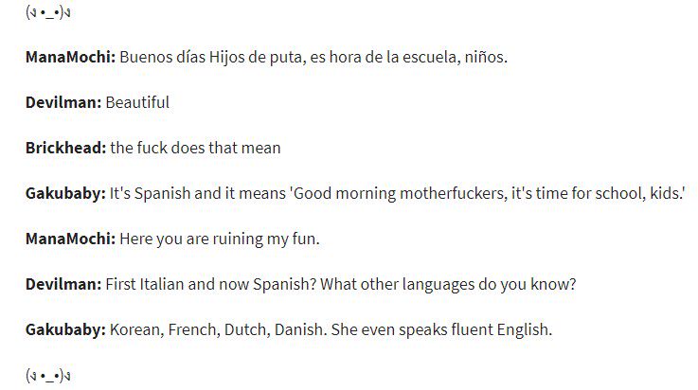Click the Brickhead speaker name
This screenshot has width=698, height=390.
point(66,148)
